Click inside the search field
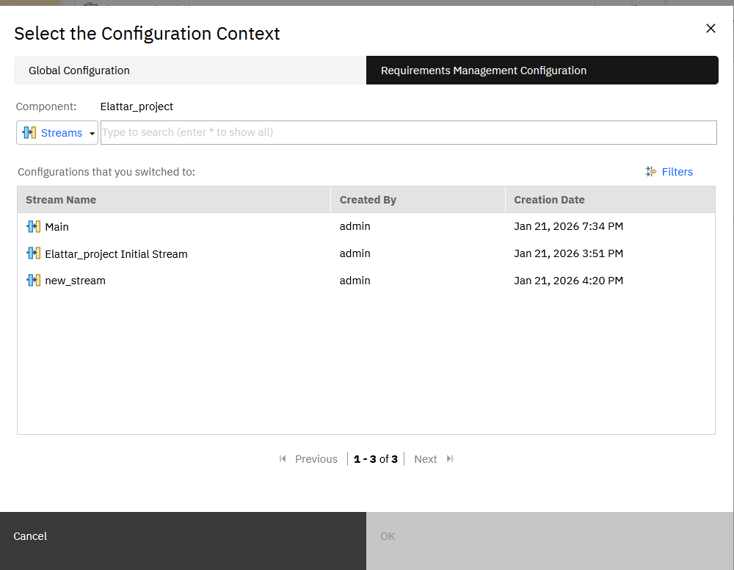 409,132
